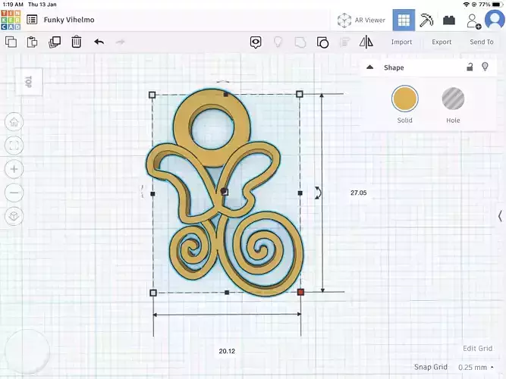
Task: Select the Hole striped swatch
Action: (x=453, y=99)
